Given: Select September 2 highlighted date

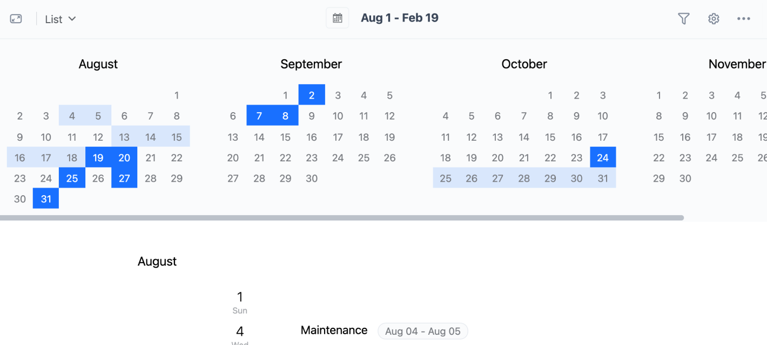Looking at the screenshot, I should [312, 95].
